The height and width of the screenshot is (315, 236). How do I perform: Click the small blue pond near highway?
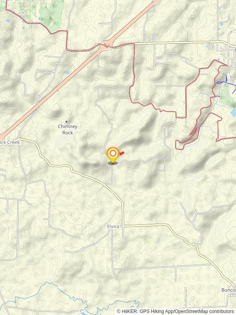click(x=67, y=72)
